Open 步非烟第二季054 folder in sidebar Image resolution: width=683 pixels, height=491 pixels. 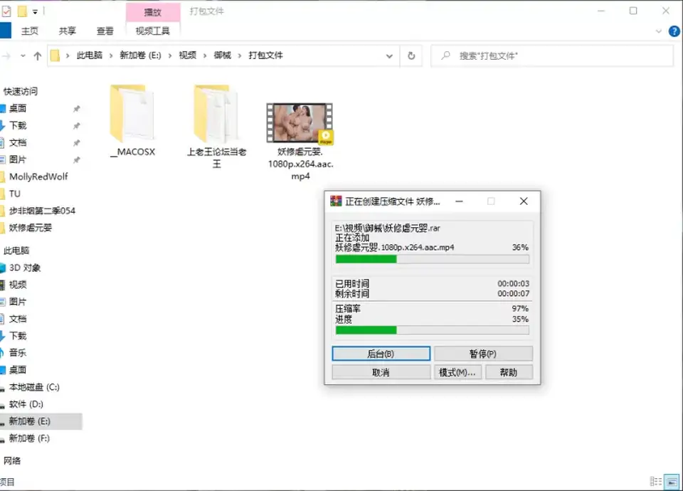coord(42,211)
